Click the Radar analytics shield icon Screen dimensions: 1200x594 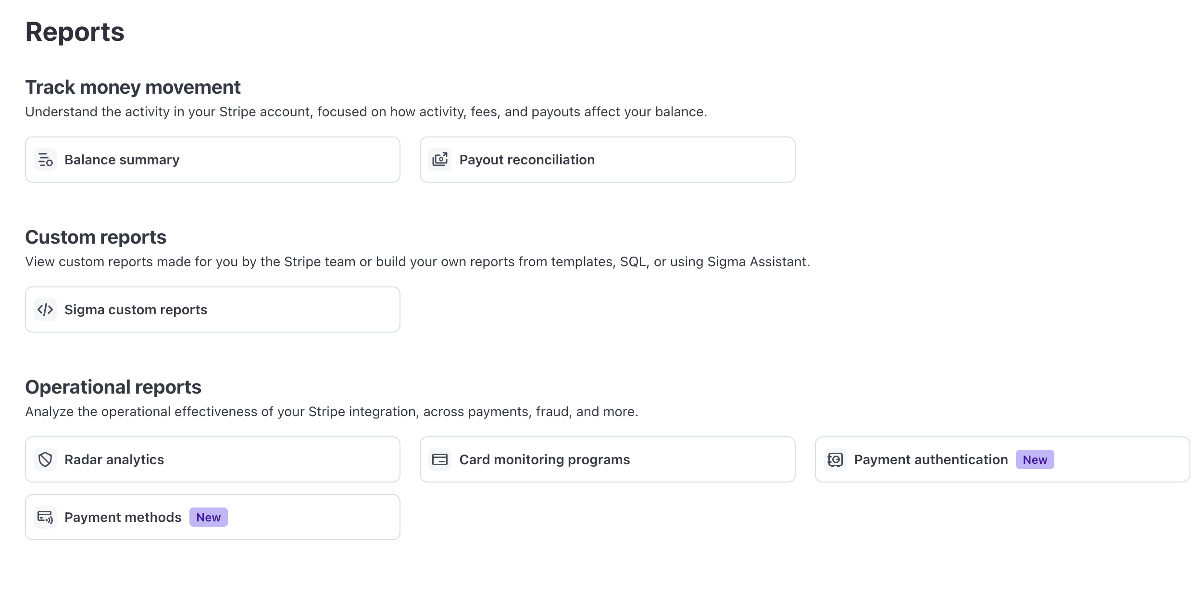pyautogui.click(x=45, y=459)
